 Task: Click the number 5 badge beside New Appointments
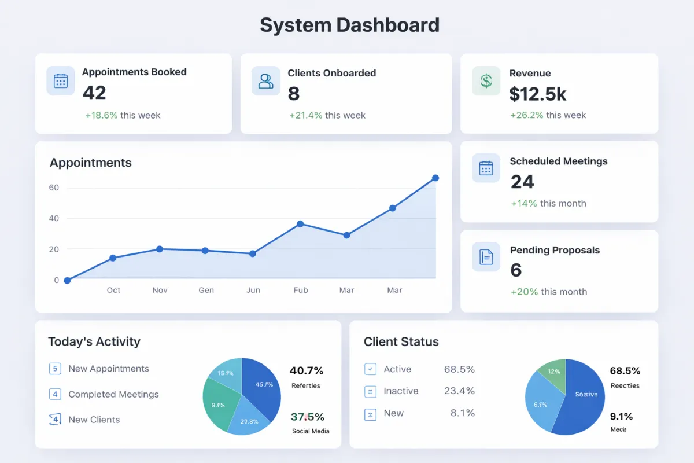(x=55, y=369)
